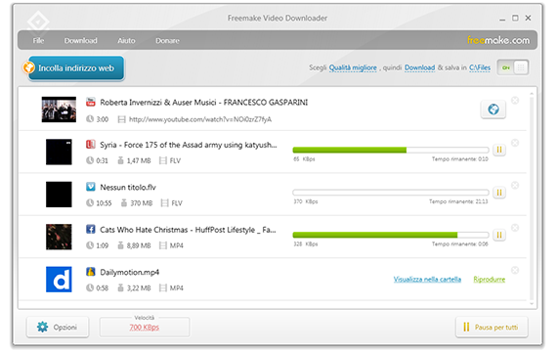This screenshot has width=557, height=352.
Task: Click the Vimeo source icon
Action: click(91, 187)
